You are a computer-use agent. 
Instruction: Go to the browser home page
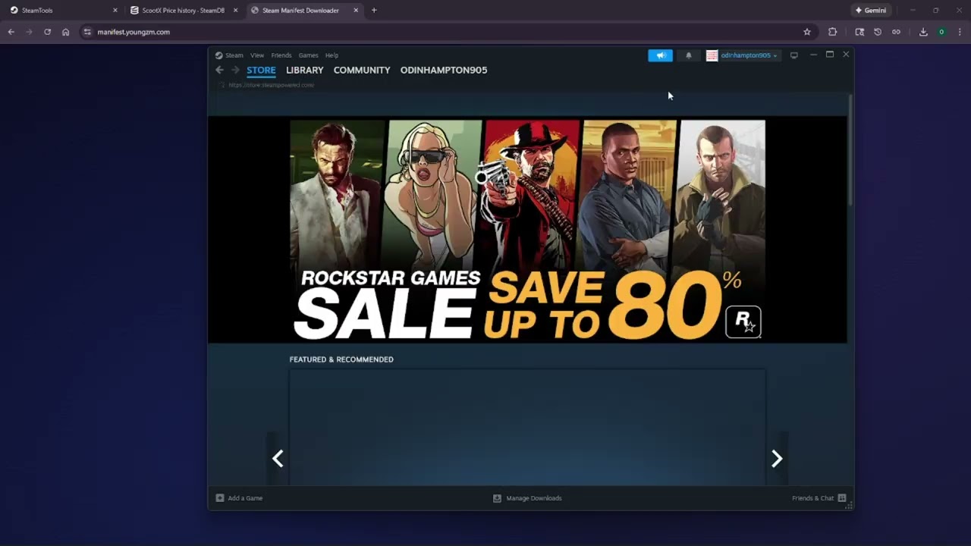66,32
